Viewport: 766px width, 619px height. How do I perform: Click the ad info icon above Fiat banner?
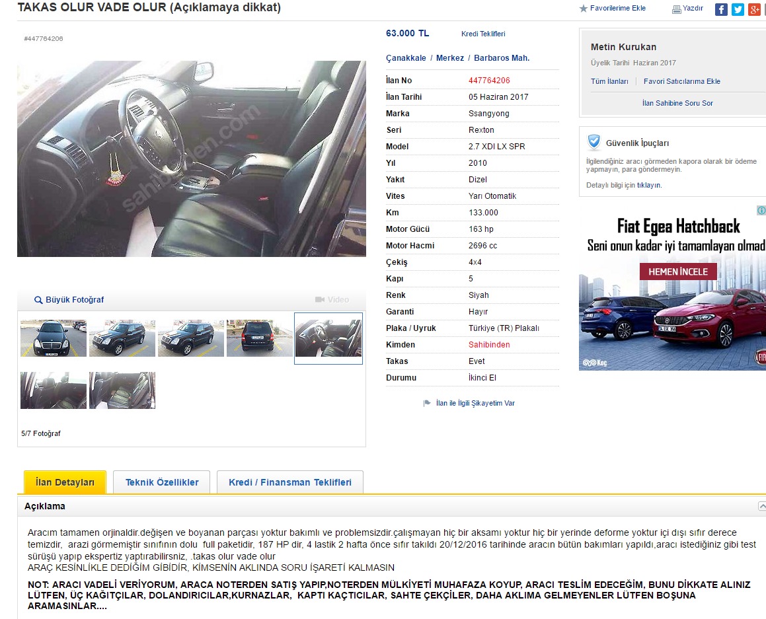pyautogui.click(x=761, y=210)
